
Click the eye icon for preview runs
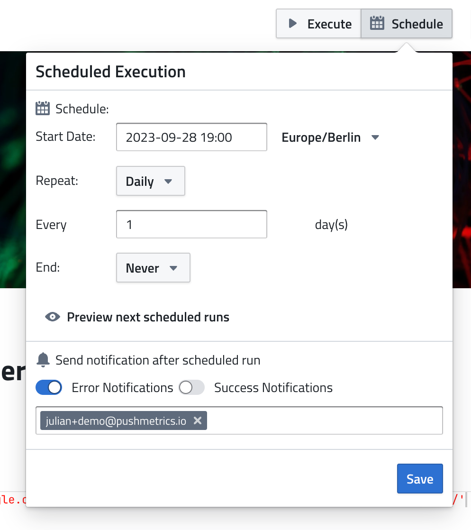pos(53,317)
